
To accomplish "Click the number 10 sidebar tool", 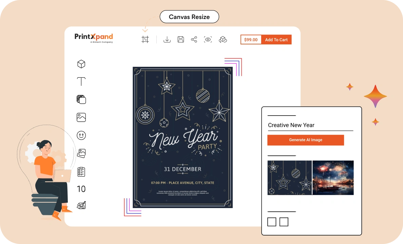I will pos(81,189).
